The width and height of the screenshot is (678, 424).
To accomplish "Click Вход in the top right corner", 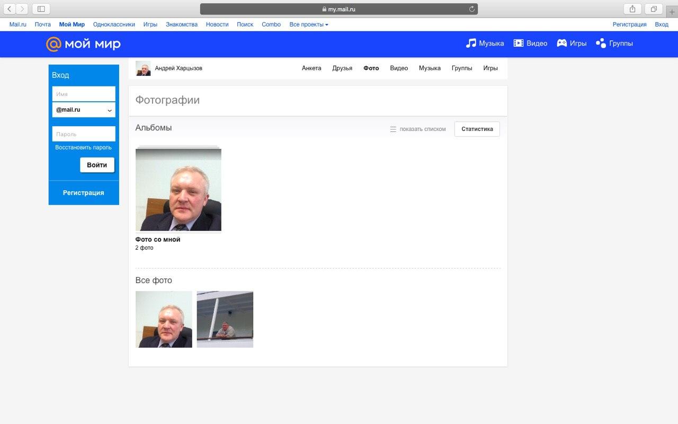I will click(x=662, y=24).
